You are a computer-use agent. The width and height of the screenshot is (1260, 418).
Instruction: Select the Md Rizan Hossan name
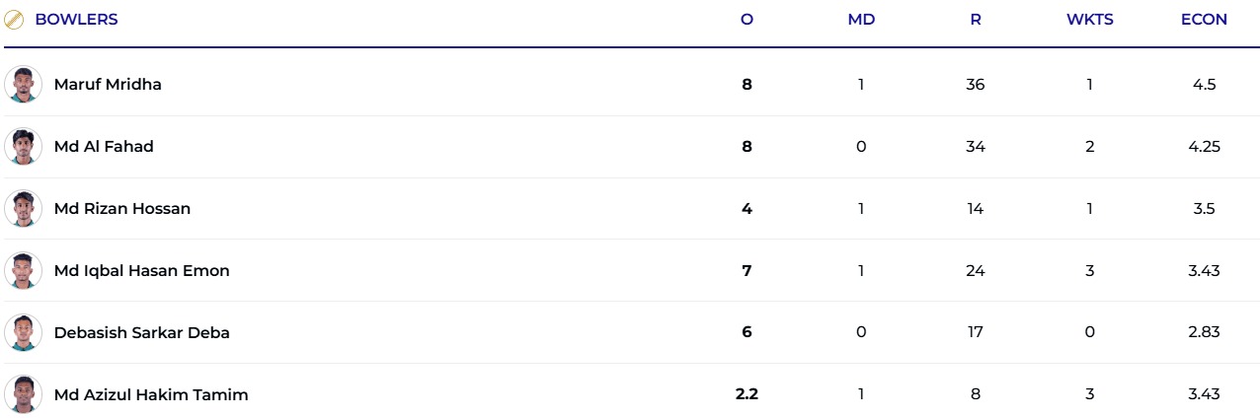pyautogui.click(x=122, y=209)
